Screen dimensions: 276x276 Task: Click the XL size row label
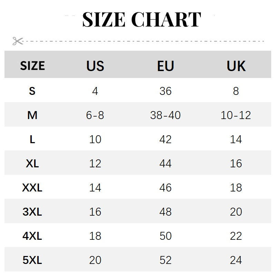32,164
